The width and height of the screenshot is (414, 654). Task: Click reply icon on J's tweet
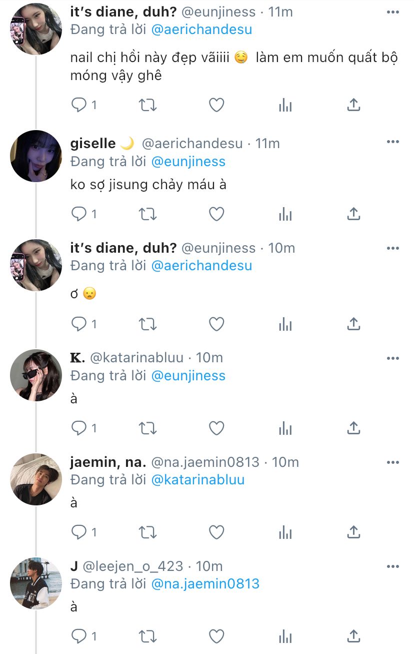click(x=79, y=636)
